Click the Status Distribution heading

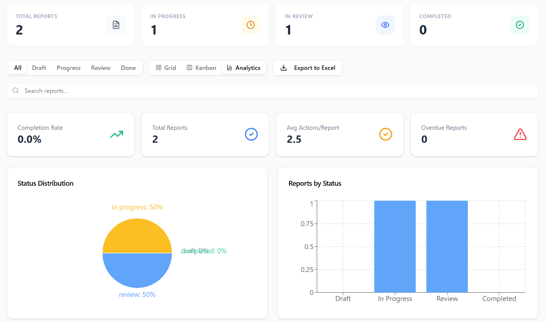point(46,183)
